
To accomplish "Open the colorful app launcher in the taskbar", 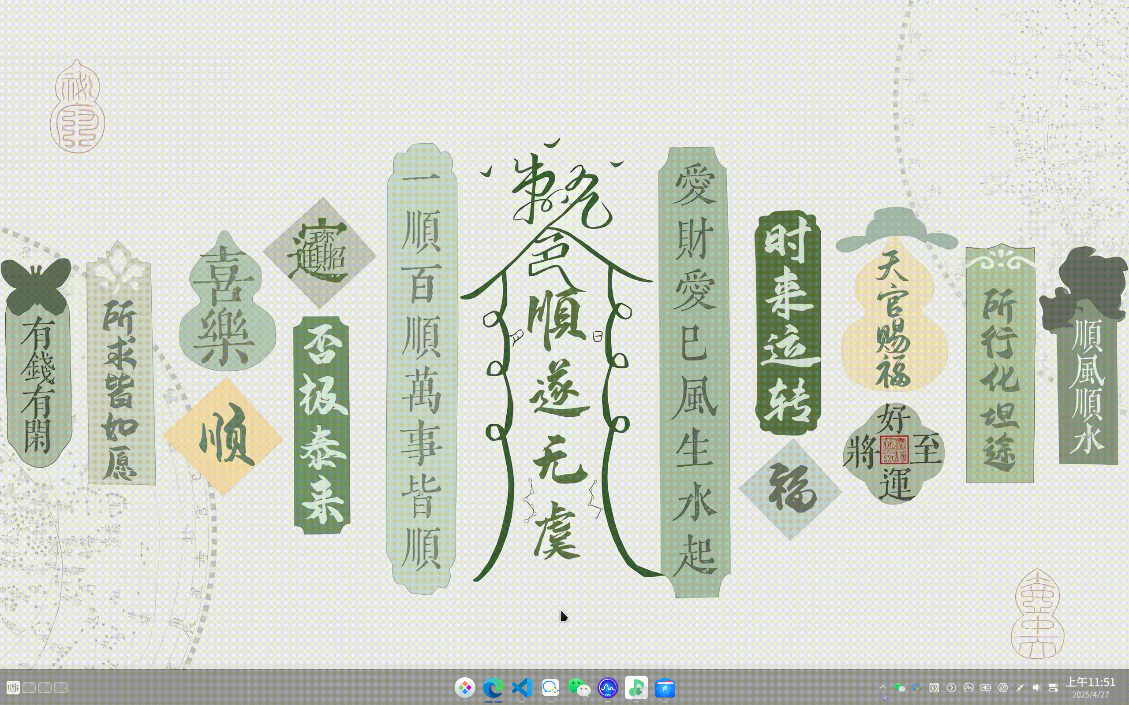I will coord(465,687).
